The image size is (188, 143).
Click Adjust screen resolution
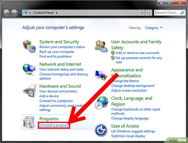coord(129,91)
